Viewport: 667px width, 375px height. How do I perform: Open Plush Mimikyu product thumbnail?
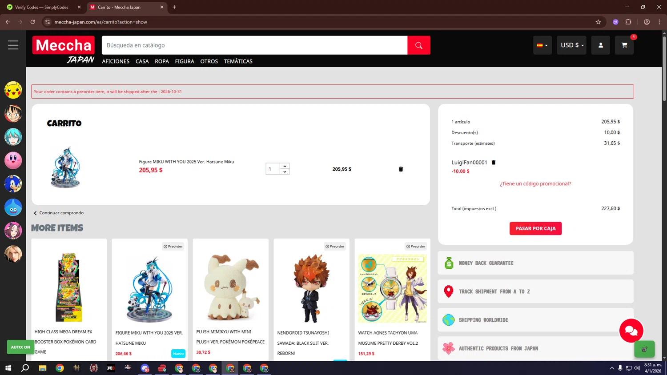231,287
